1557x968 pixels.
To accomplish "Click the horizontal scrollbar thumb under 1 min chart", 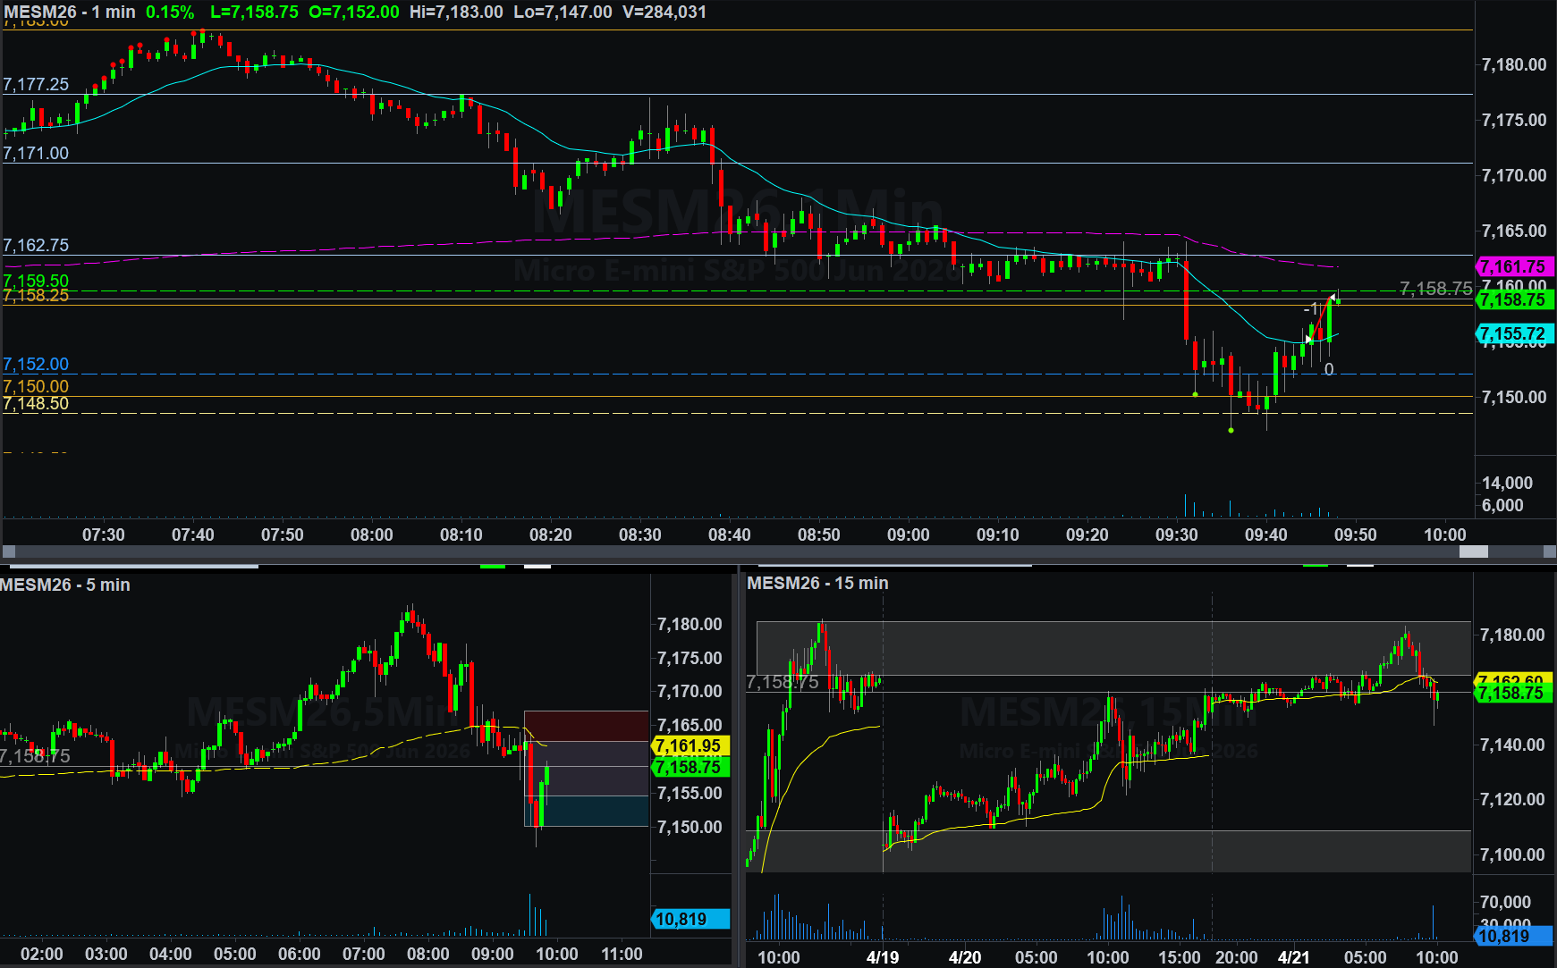I will tap(1473, 552).
